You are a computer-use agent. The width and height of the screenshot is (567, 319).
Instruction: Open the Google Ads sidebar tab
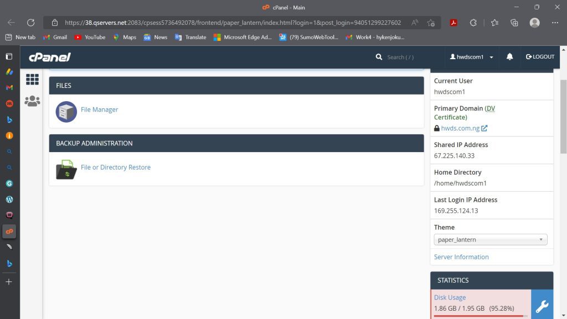(9, 71)
